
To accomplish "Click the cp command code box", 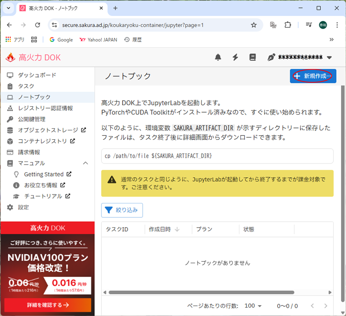I will [x=217, y=156].
